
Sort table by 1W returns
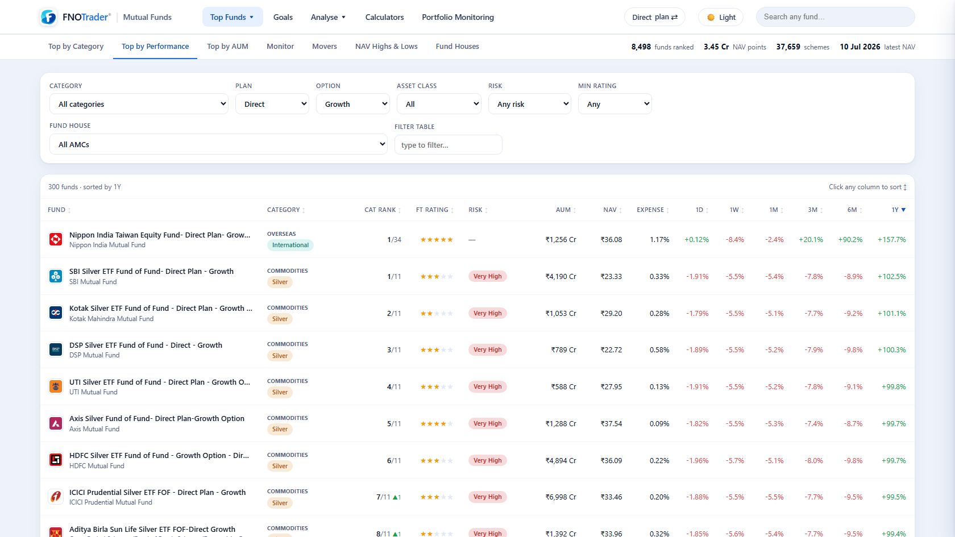click(737, 210)
